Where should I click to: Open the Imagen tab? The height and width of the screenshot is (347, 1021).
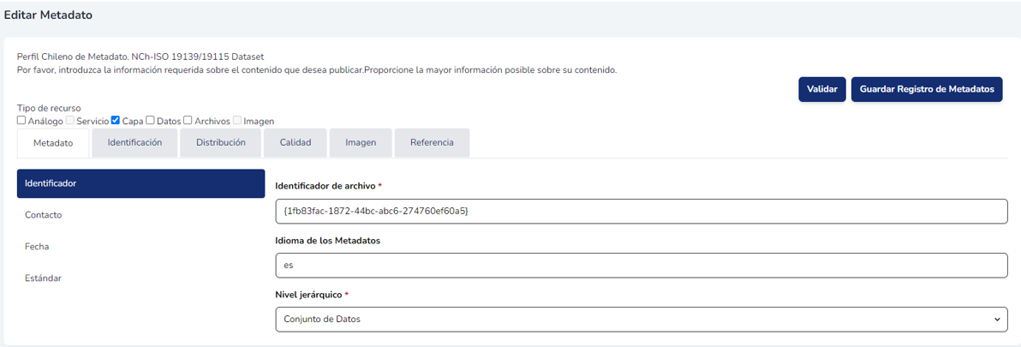pos(361,143)
